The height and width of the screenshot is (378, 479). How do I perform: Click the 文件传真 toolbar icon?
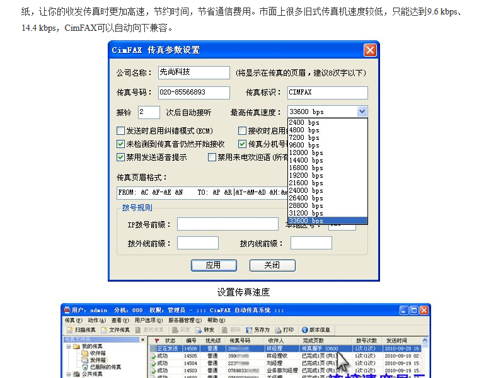point(104,329)
